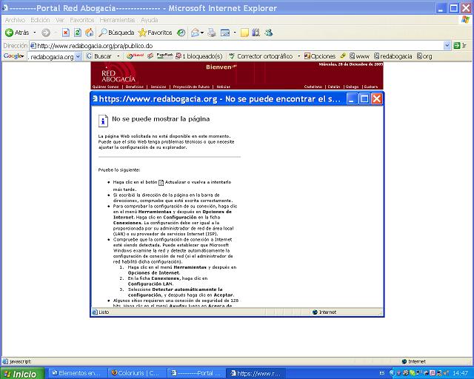Open the Archivo menu
This screenshot has width=474, height=379.
coord(15,20)
